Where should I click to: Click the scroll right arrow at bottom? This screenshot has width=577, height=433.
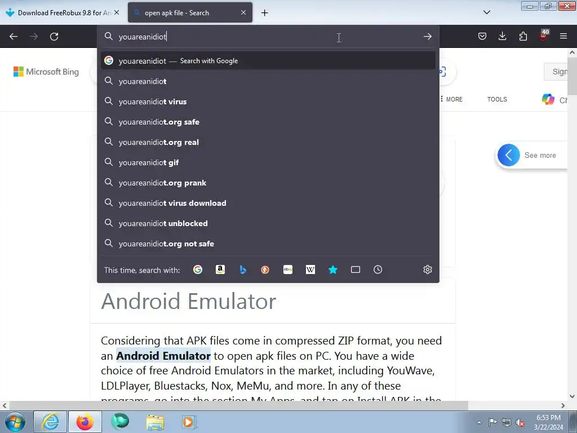point(563,405)
